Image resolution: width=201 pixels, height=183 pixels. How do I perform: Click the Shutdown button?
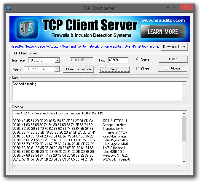pos(173,68)
